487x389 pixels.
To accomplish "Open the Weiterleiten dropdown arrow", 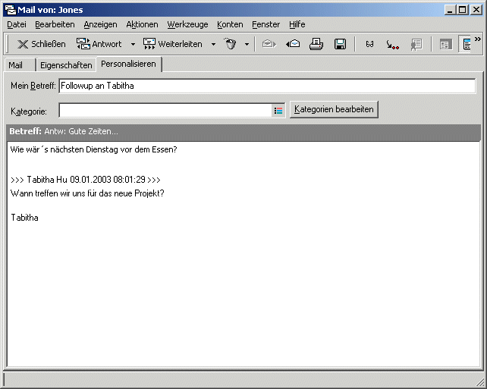I will pos(213,45).
